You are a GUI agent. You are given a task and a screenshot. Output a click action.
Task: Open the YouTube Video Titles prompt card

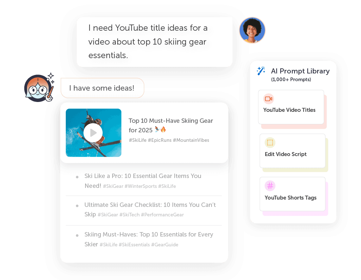coord(291,107)
